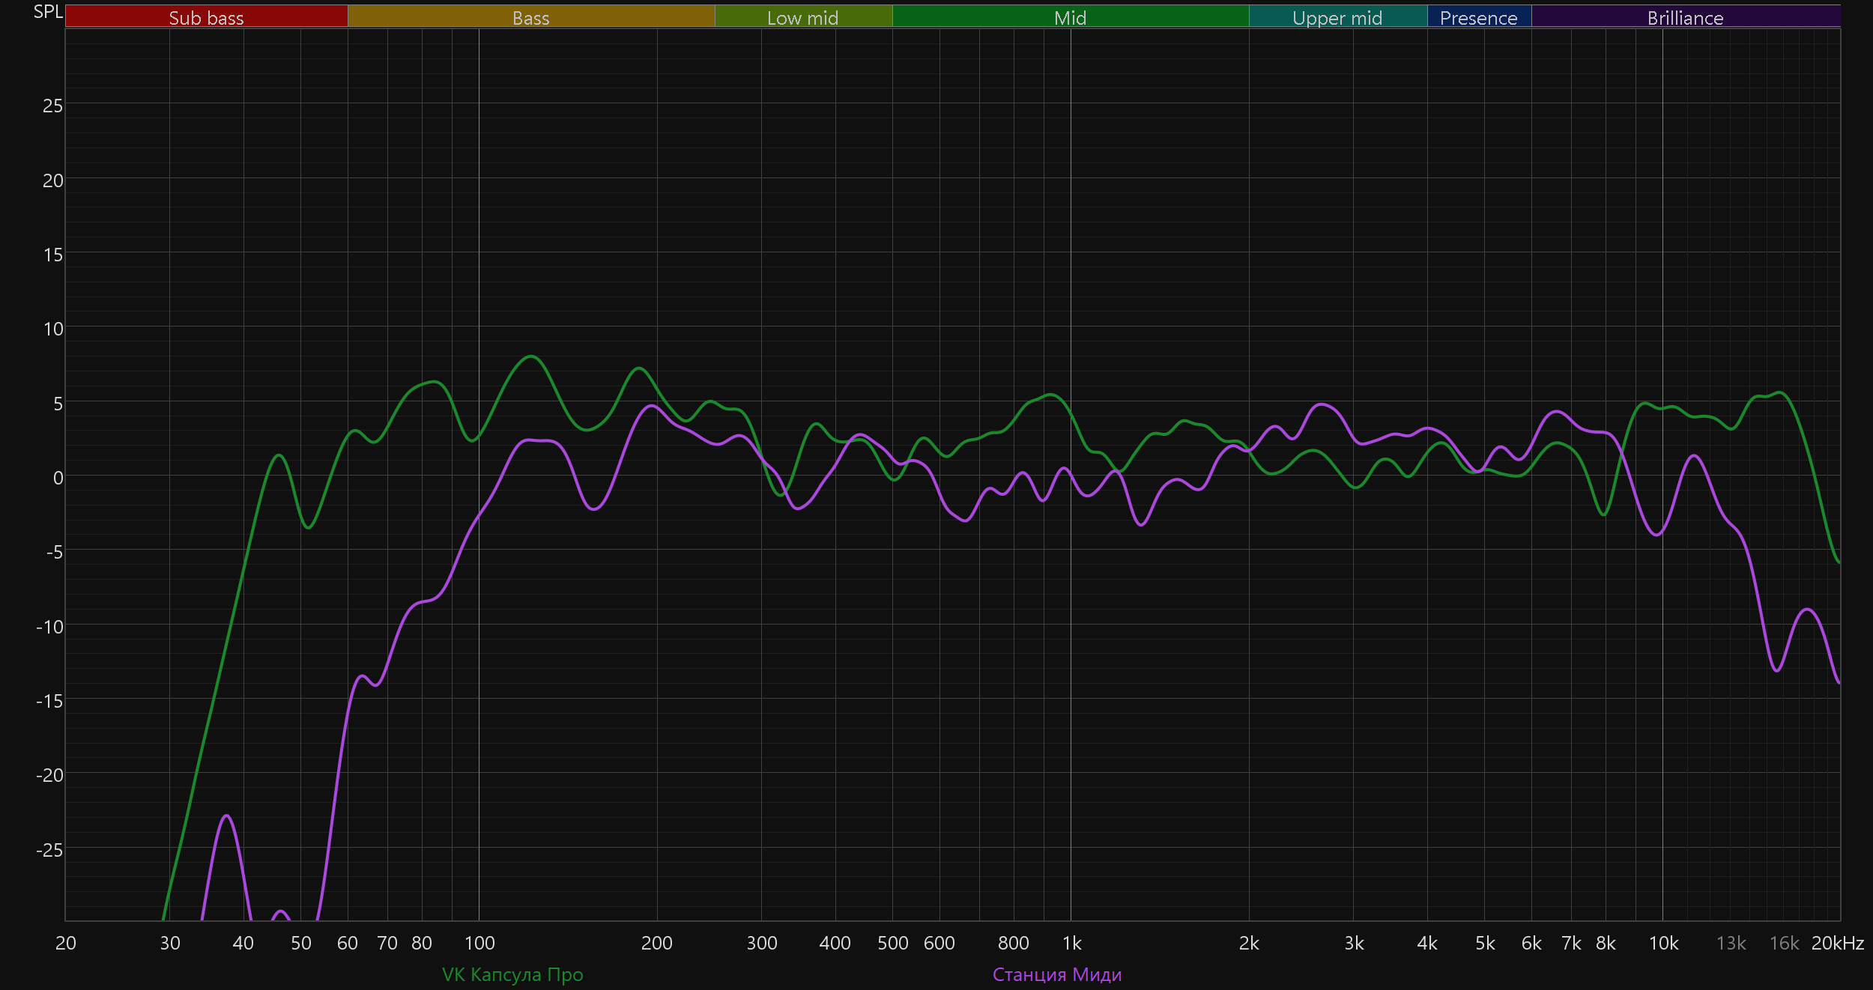Click the 10k frequency axis label
This screenshot has height=990, width=1873.
[x=1663, y=944]
